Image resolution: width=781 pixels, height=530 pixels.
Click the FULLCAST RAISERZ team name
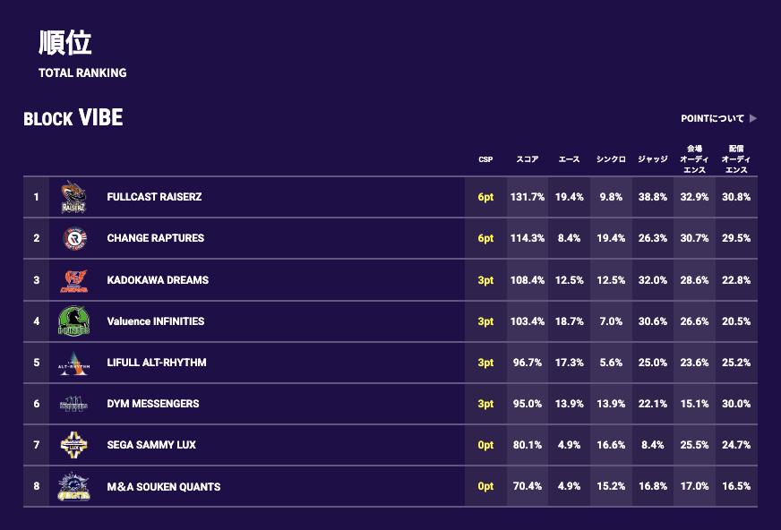pos(154,197)
